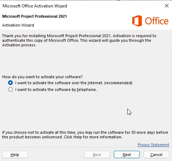Click the Office wordmark text beside the logo

157,21
